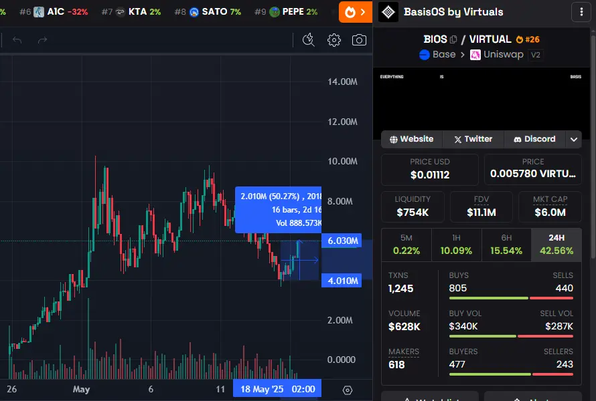Screen dimensions: 596x401
Task: Click the MKT CAP $6.0M value
Action: point(550,213)
